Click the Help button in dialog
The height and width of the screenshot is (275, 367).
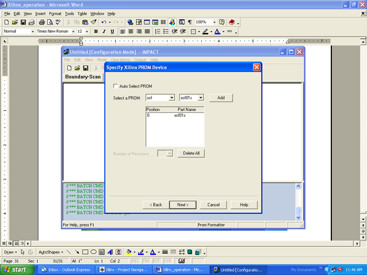coord(244,205)
